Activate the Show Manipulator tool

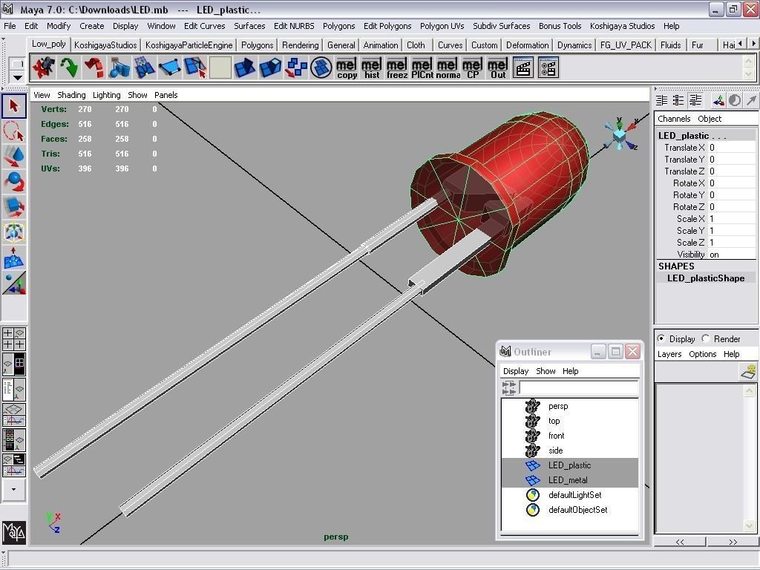[13, 284]
